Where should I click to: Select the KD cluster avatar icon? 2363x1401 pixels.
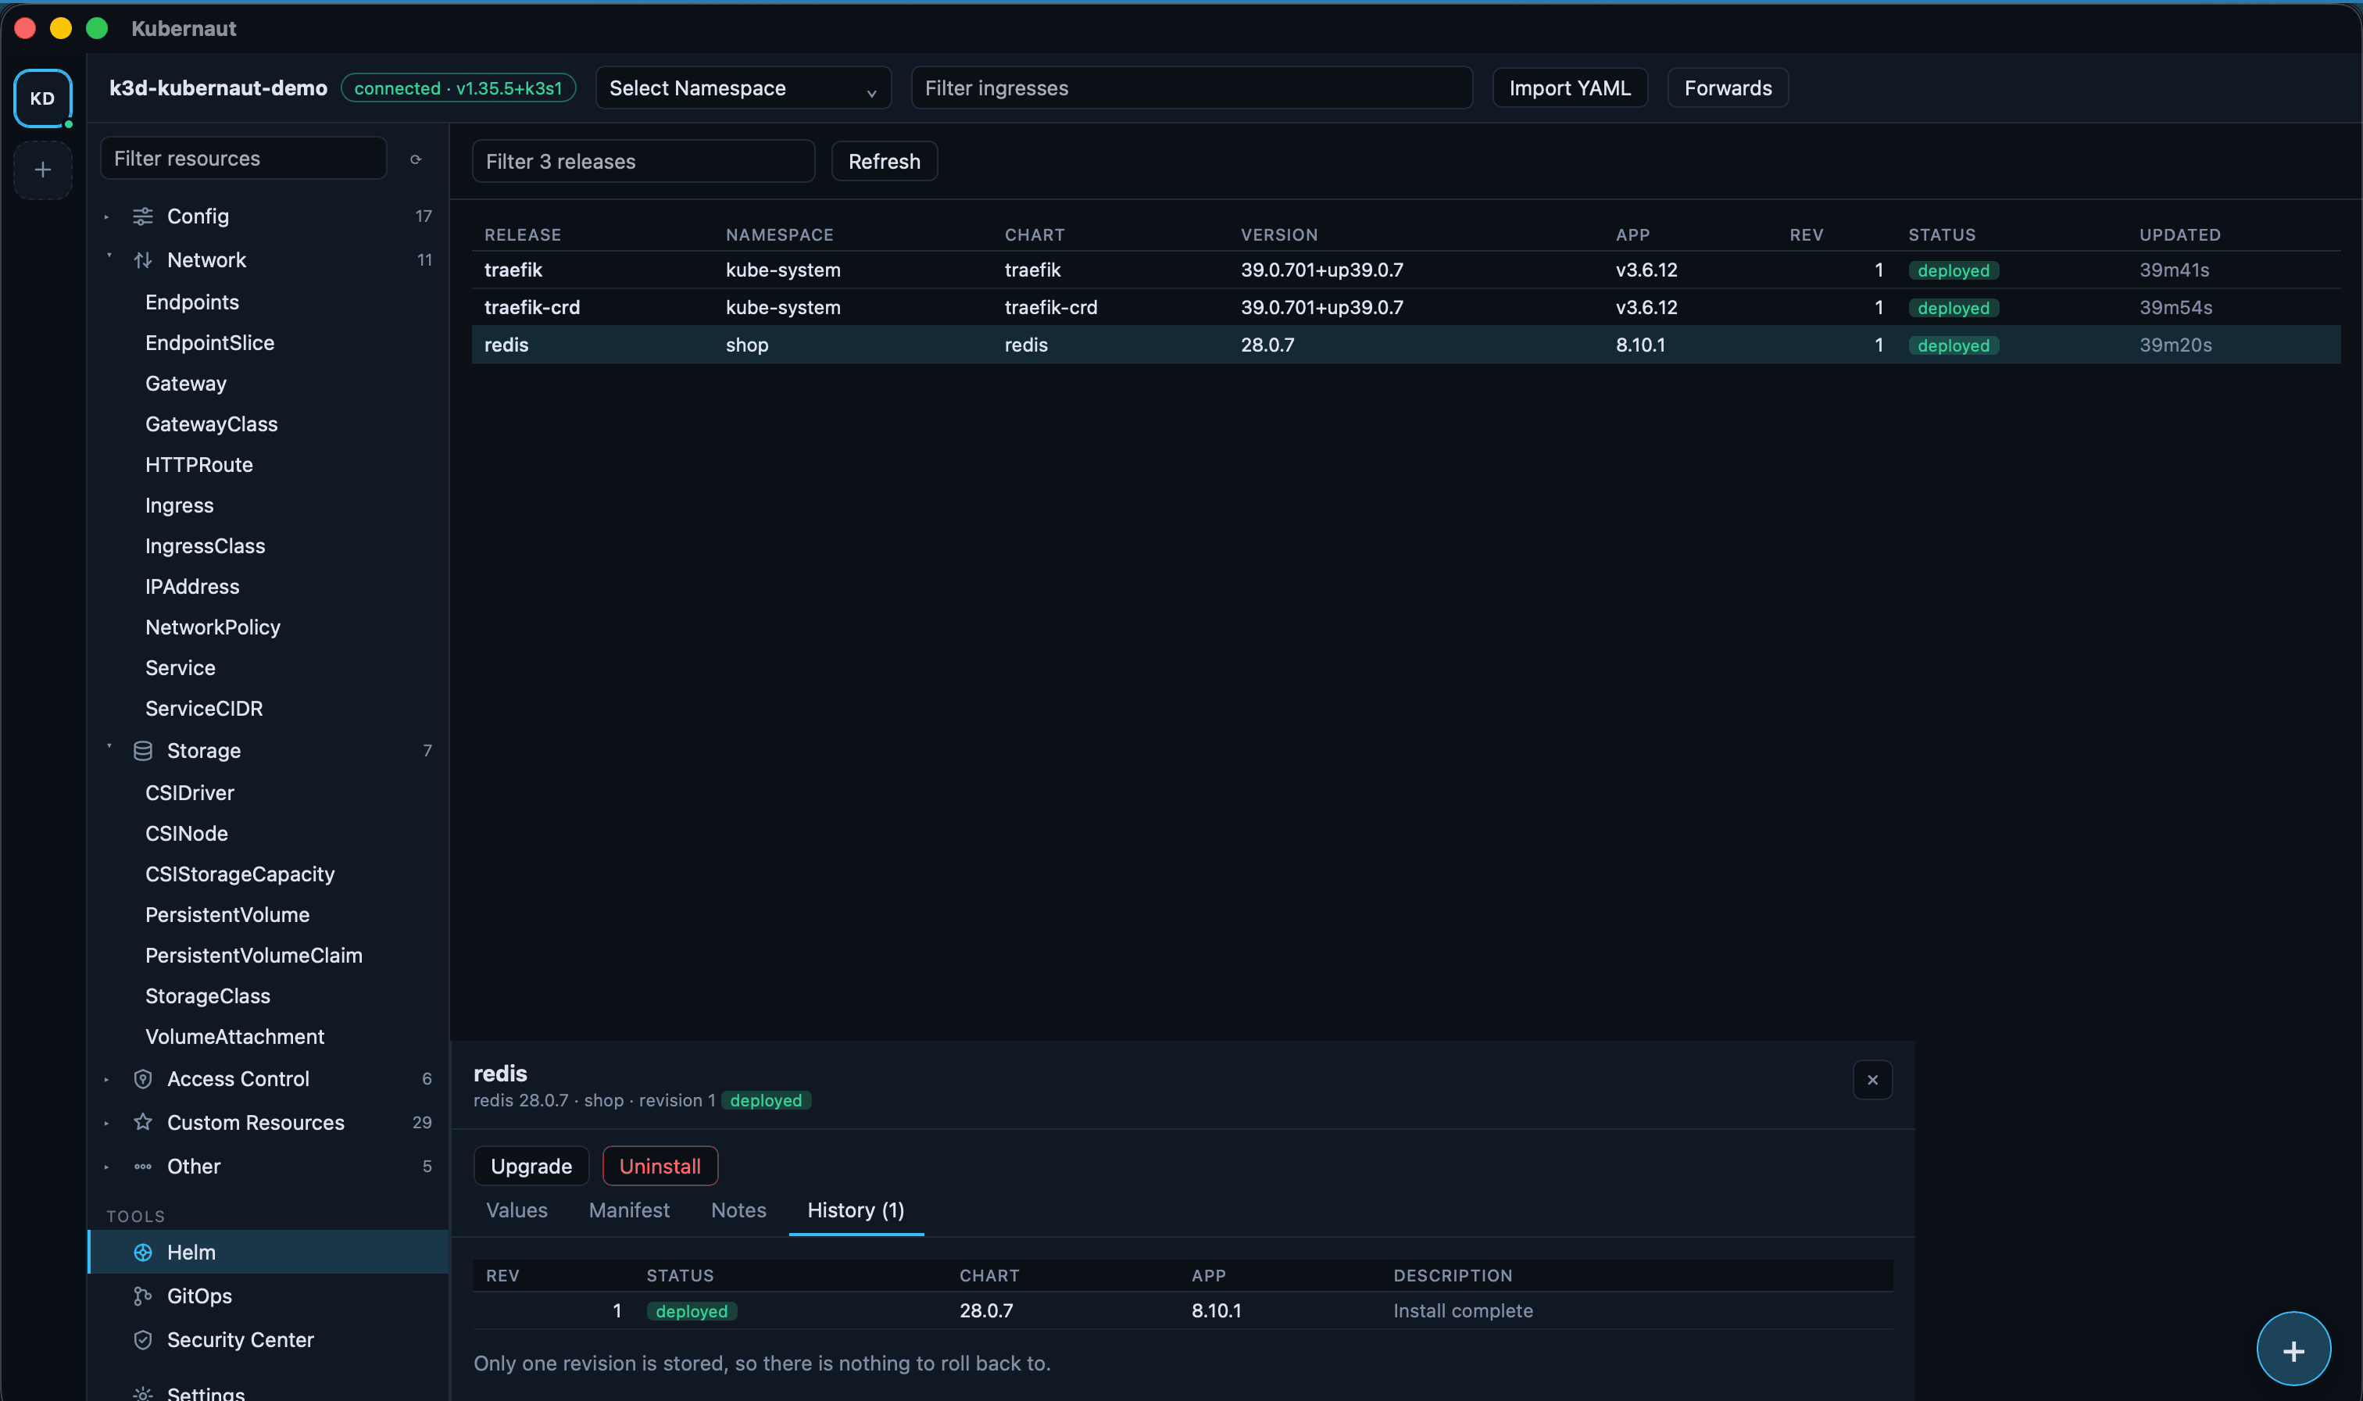pyautogui.click(x=42, y=98)
